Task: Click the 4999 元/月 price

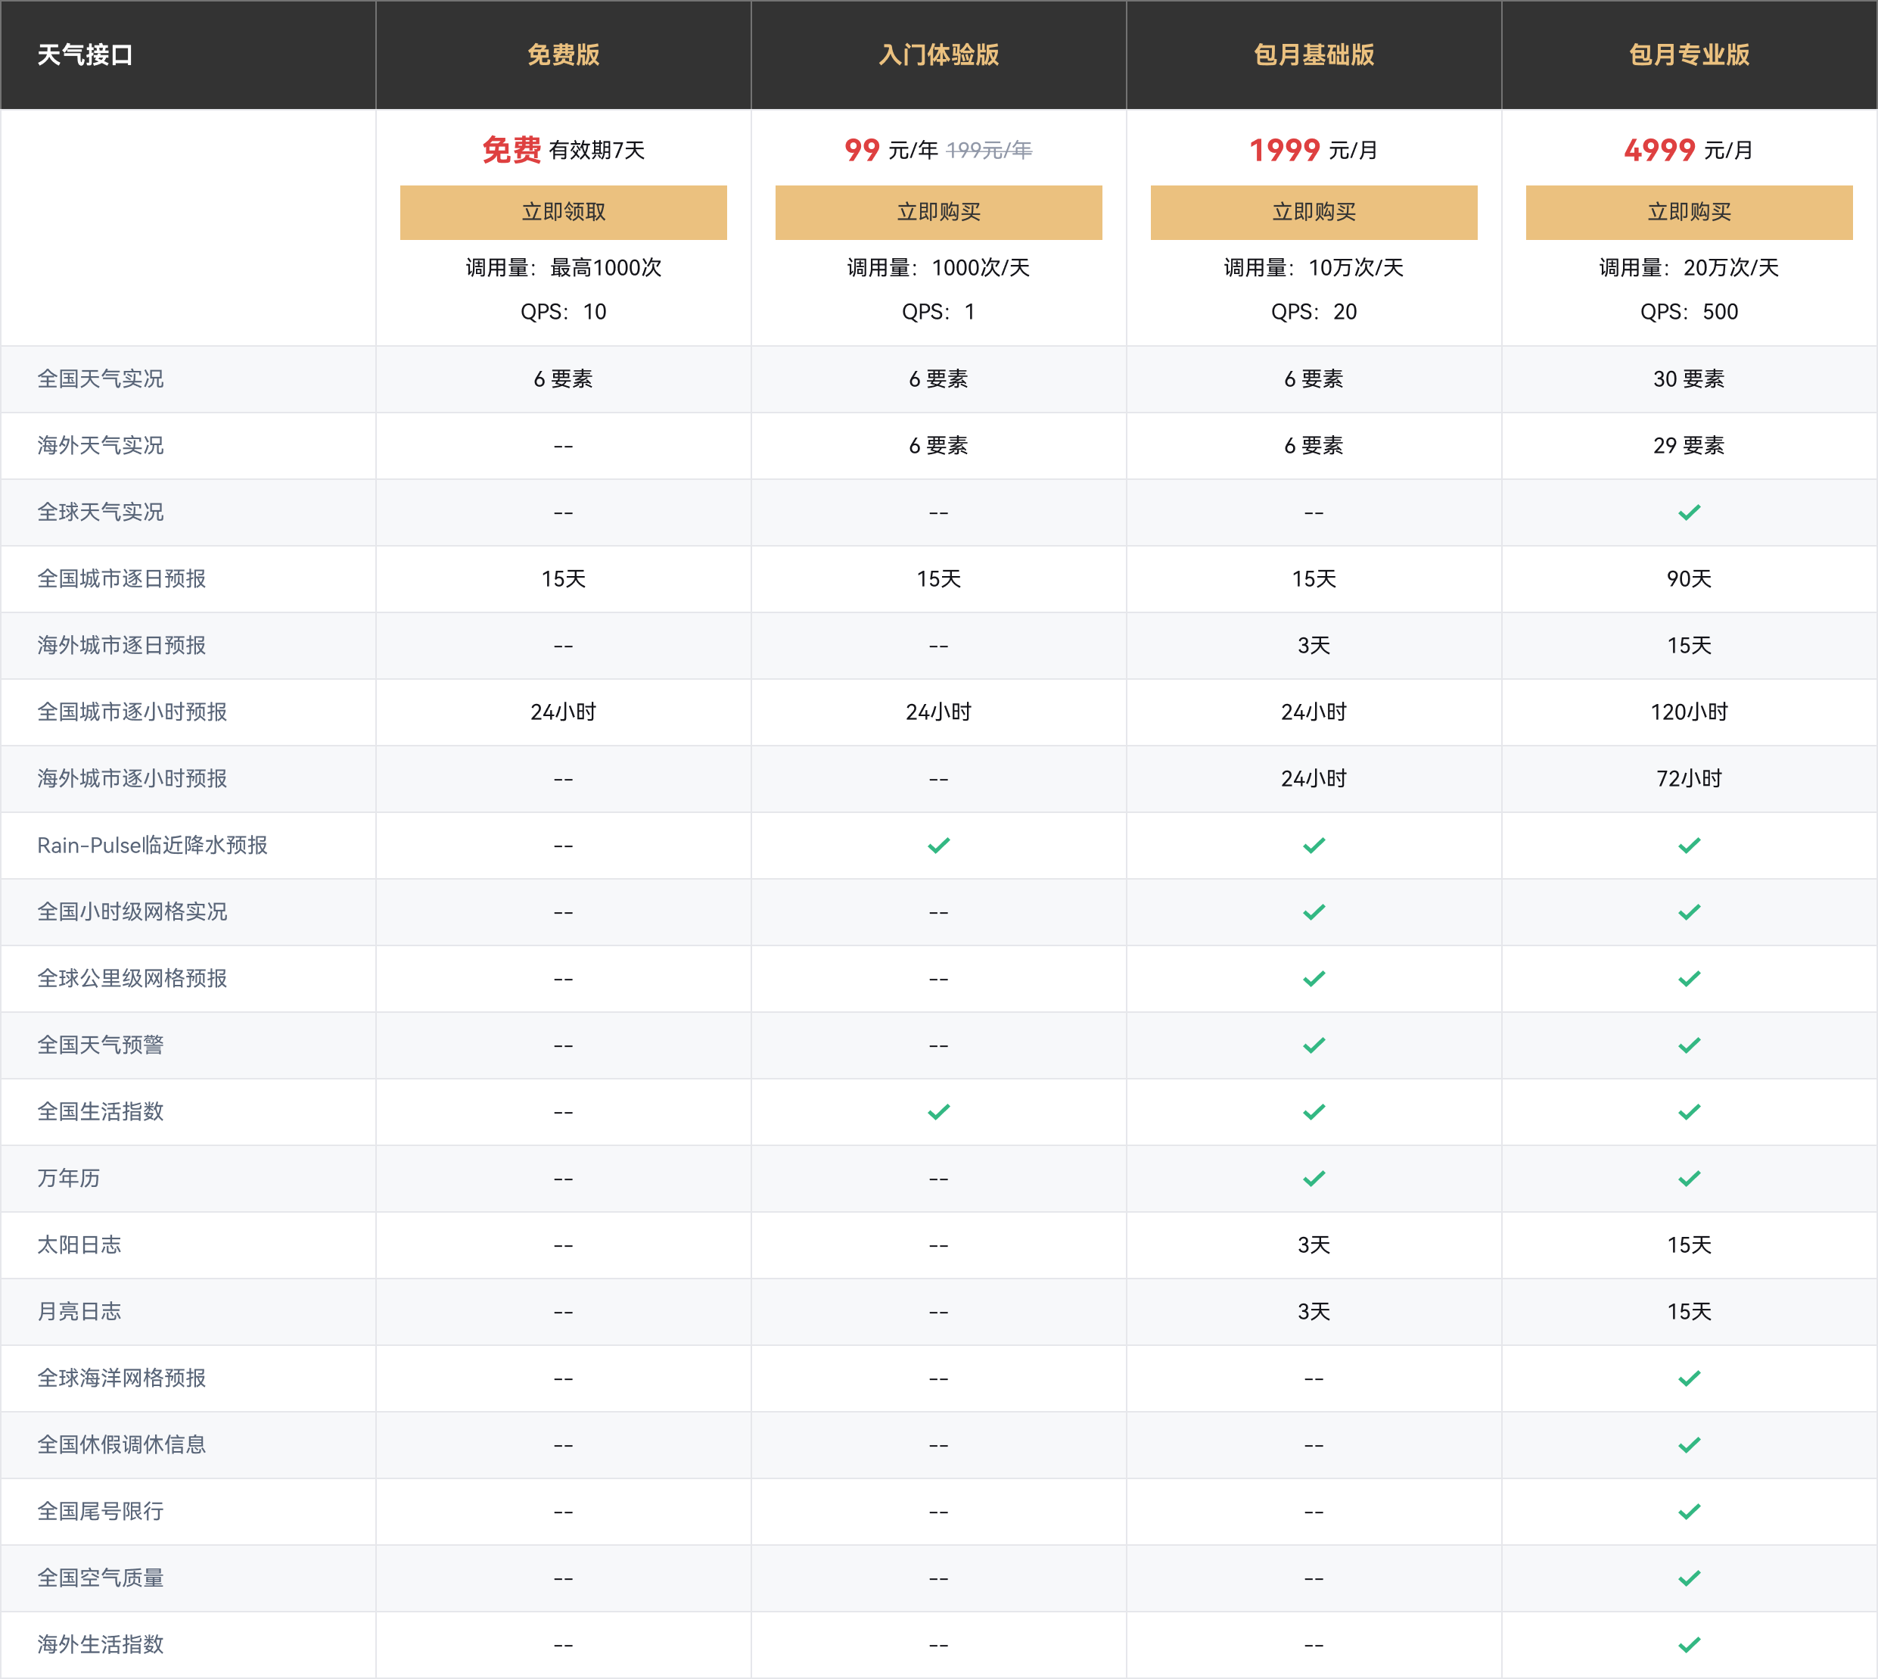Action: pos(1689,149)
